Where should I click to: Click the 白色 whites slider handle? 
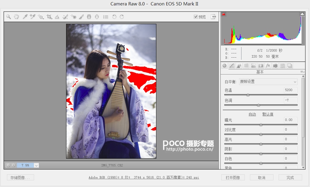261,163
